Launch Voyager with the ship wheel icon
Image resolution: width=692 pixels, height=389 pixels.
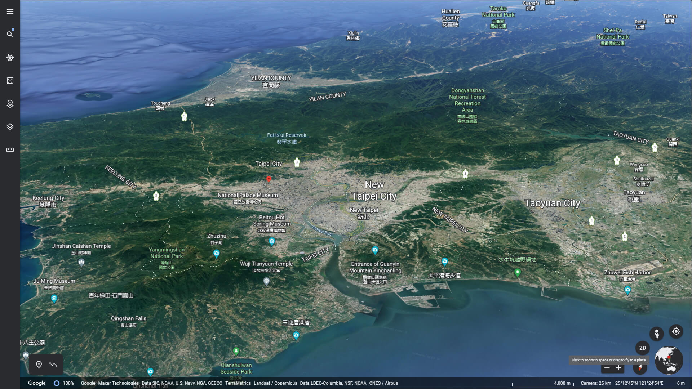[x=10, y=58]
